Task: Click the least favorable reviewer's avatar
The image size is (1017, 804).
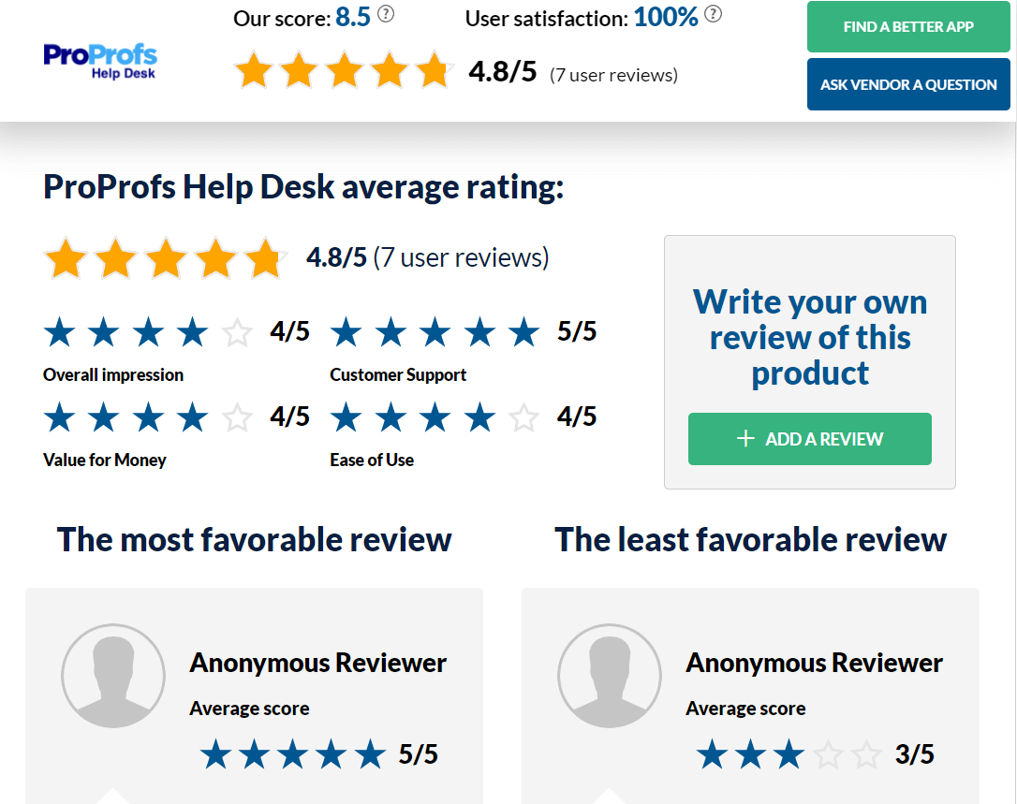Action: (x=610, y=676)
